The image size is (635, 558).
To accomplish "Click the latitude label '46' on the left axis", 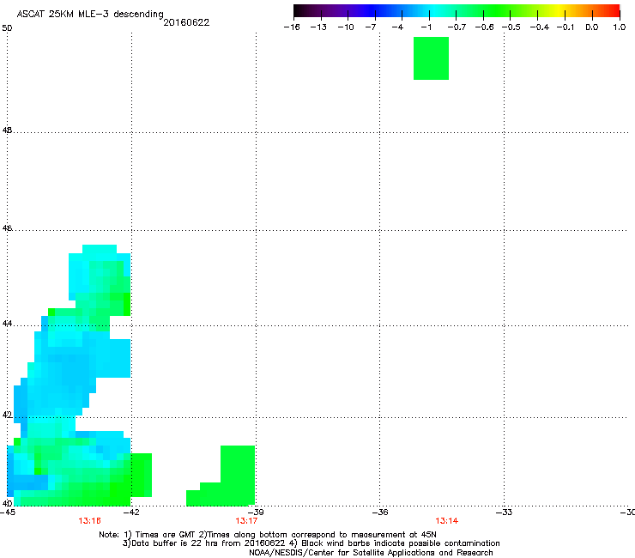I will [7, 228].
